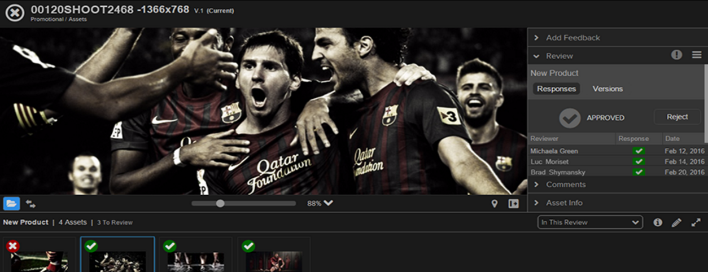Click the location pin icon
708x272 pixels.
[x=495, y=204]
